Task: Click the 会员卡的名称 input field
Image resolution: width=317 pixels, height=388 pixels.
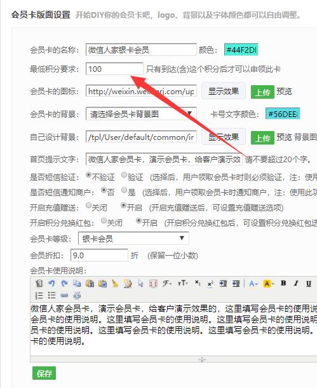Action: click(141, 50)
